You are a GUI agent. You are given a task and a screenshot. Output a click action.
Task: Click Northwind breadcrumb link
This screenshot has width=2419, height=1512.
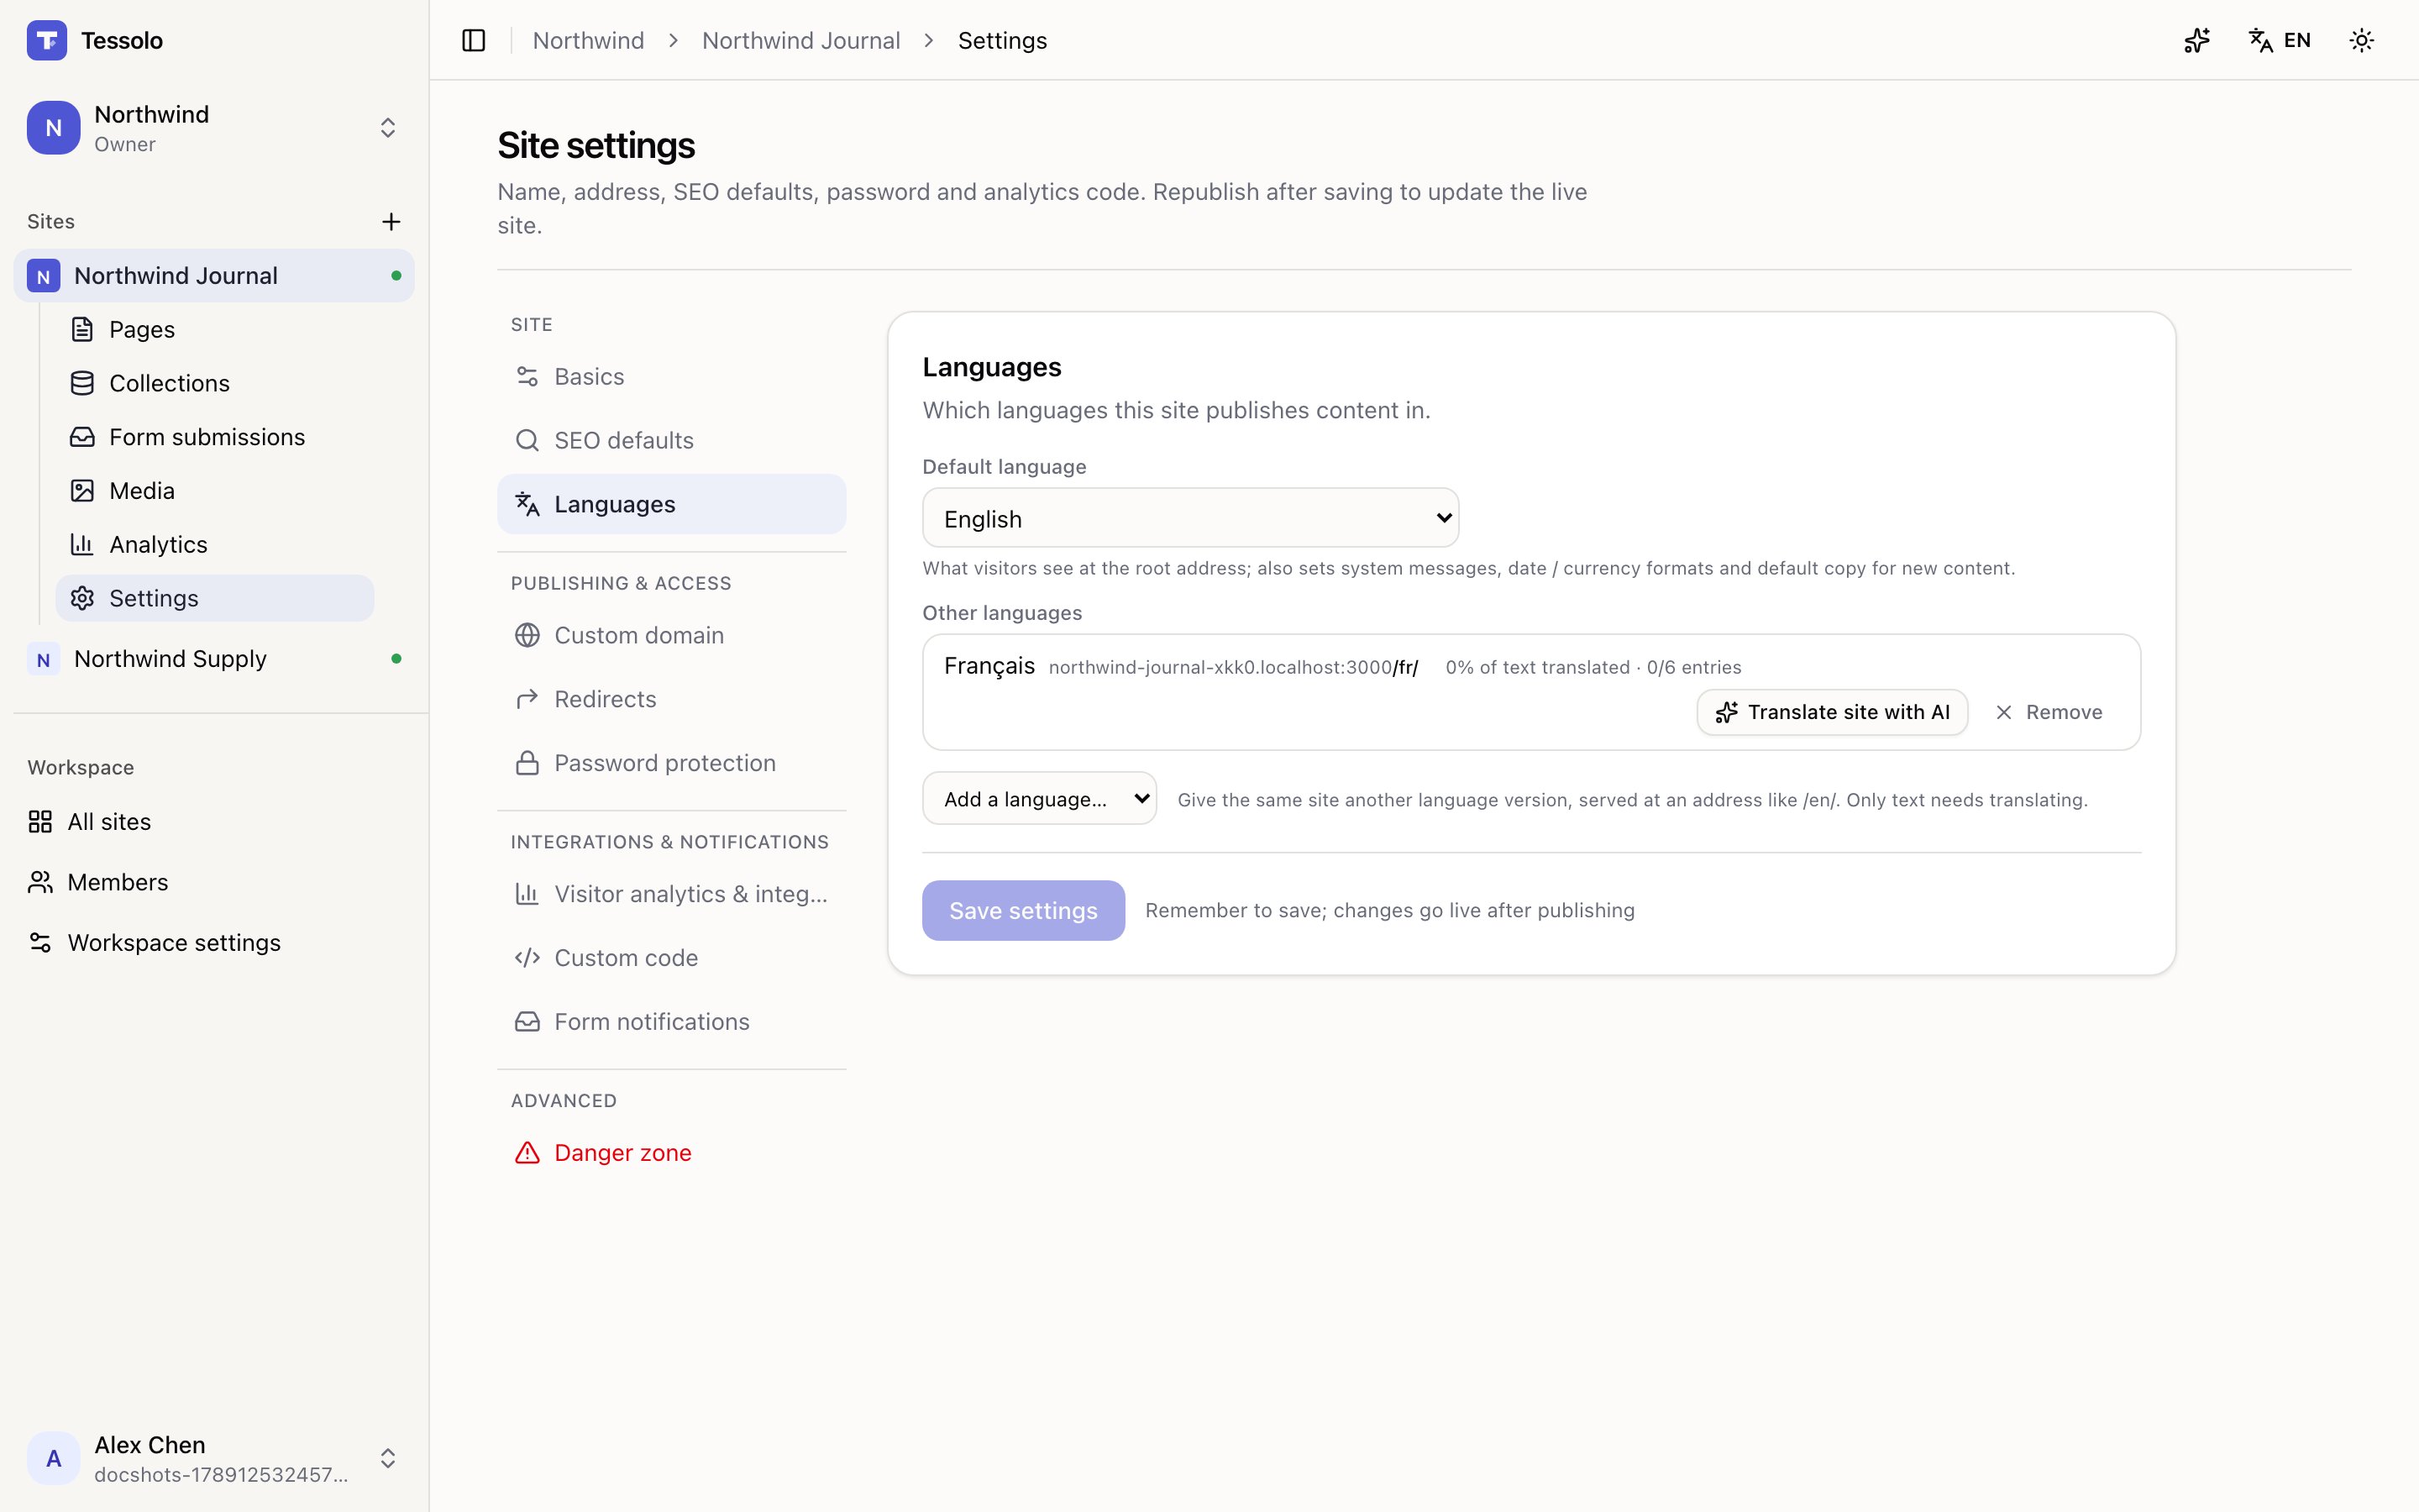[x=588, y=41]
